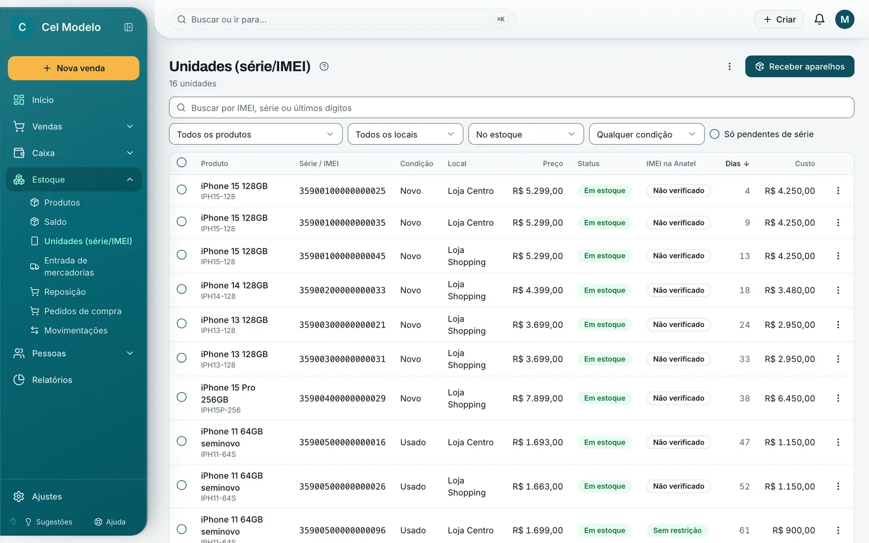Open Movimentações in the sidebar
This screenshot has height=543, width=869.
tap(75, 331)
